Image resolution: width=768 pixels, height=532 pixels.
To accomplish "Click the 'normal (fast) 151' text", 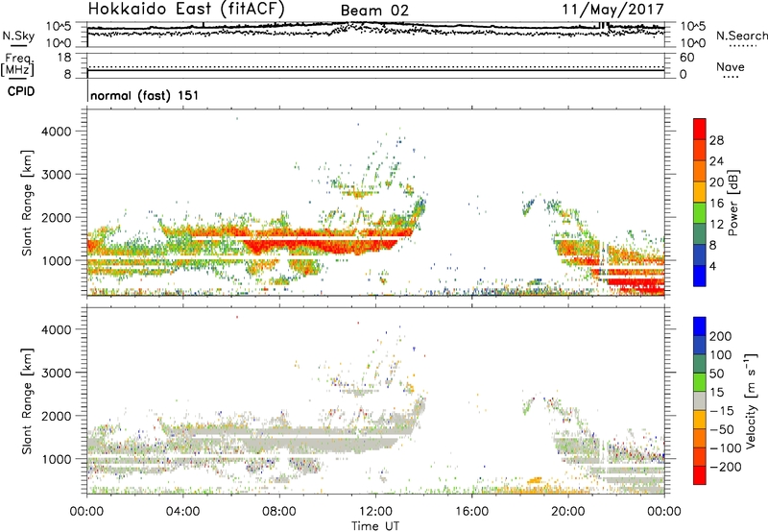I will point(145,95).
